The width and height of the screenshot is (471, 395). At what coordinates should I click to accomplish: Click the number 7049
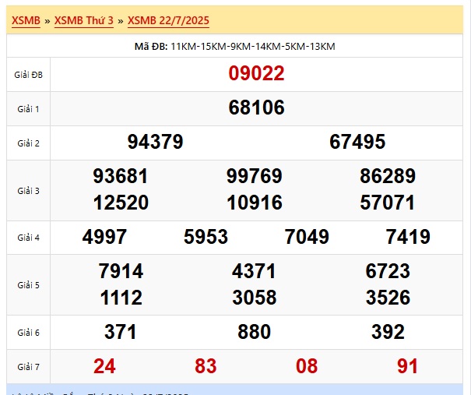[x=307, y=237]
